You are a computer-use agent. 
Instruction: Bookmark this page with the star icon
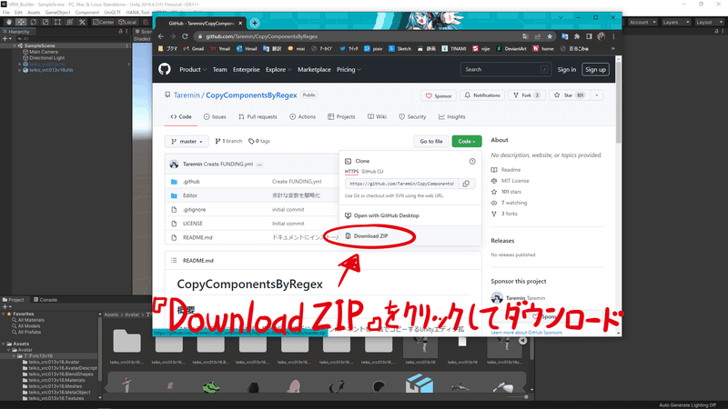click(x=550, y=36)
